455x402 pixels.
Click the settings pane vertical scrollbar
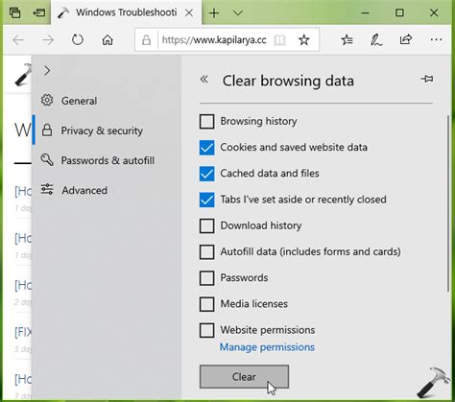pos(448,203)
